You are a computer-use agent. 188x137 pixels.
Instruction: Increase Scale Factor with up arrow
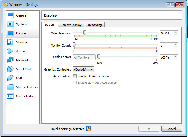[x=176, y=56]
